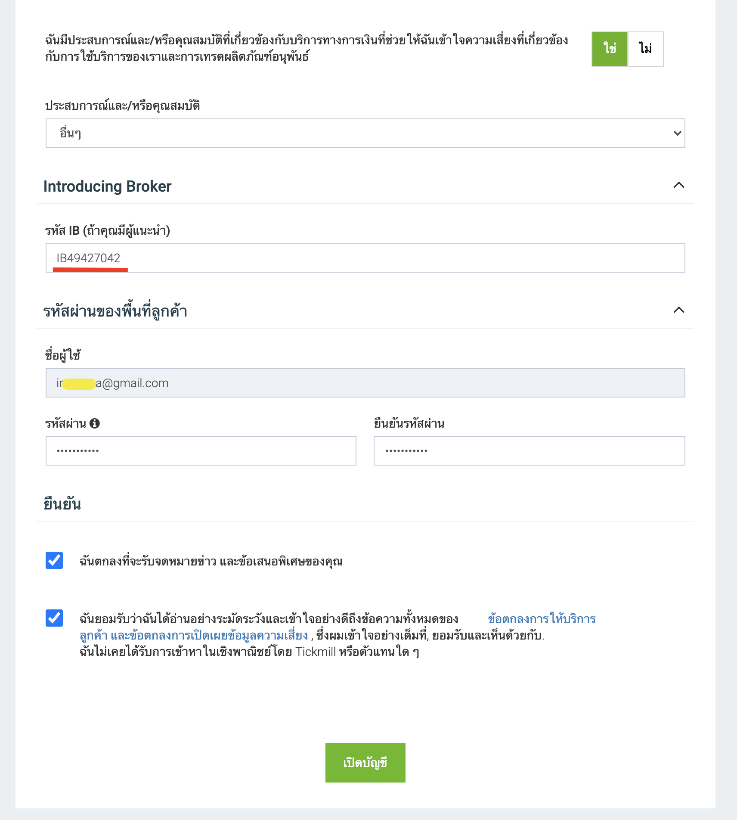Focus the confirm password field

529,451
